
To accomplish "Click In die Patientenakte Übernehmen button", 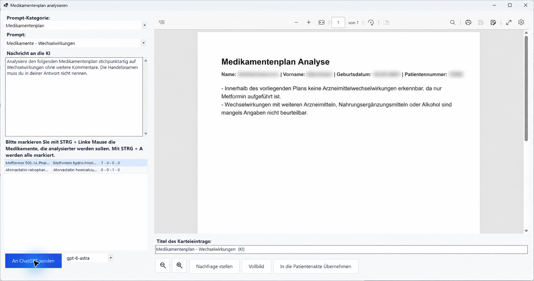I will [316, 266].
